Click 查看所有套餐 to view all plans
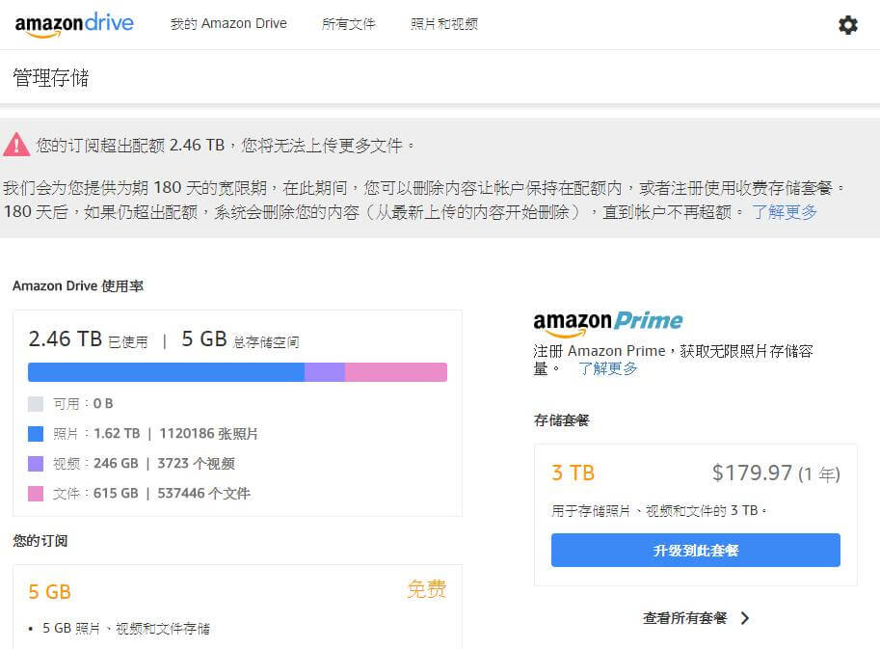This screenshot has height=649, width=880. tap(684, 618)
